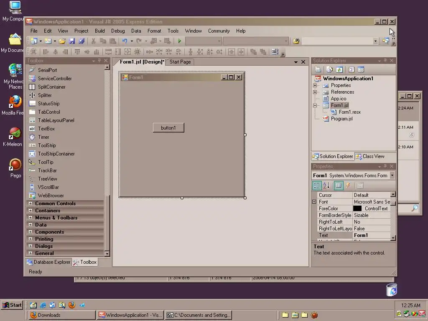Show the Properties list button in Properties panel
The height and width of the screenshot is (321, 428).
tap(339, 186)
